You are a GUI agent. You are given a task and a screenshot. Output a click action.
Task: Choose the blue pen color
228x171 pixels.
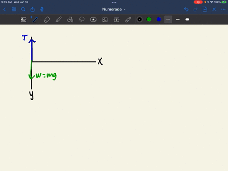point(159,19)
